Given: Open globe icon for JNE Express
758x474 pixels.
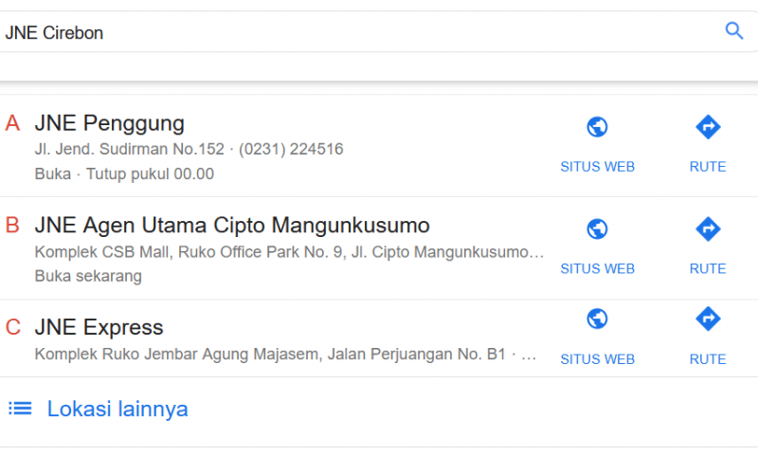Looking at the screenshot, I should point(597,319).
